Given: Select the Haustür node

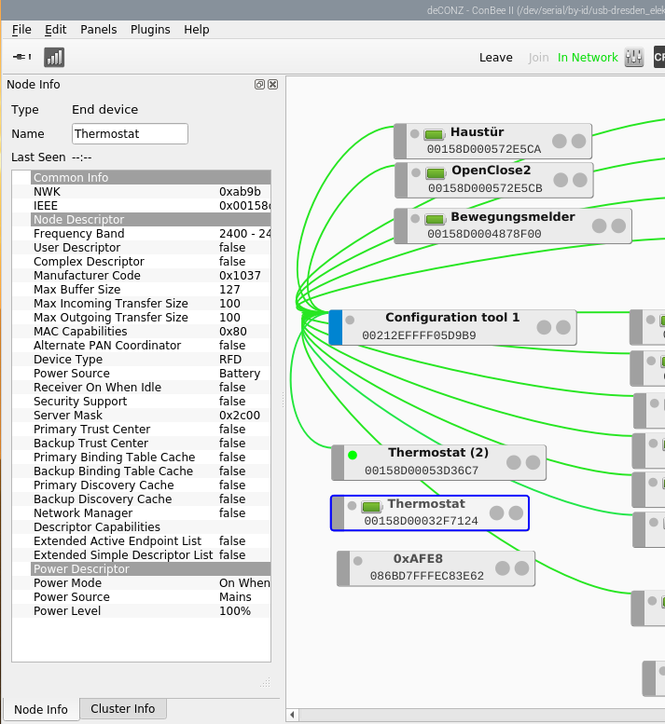Looking at the screenshot, I should click(492, 141).
